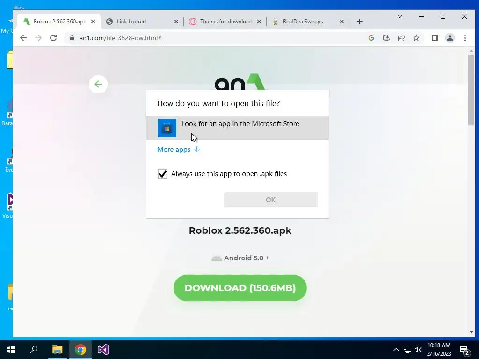Click the taskbar clock showing 10:18 AM
This screenshot has width=479, height=359.
tap(439, 350)
